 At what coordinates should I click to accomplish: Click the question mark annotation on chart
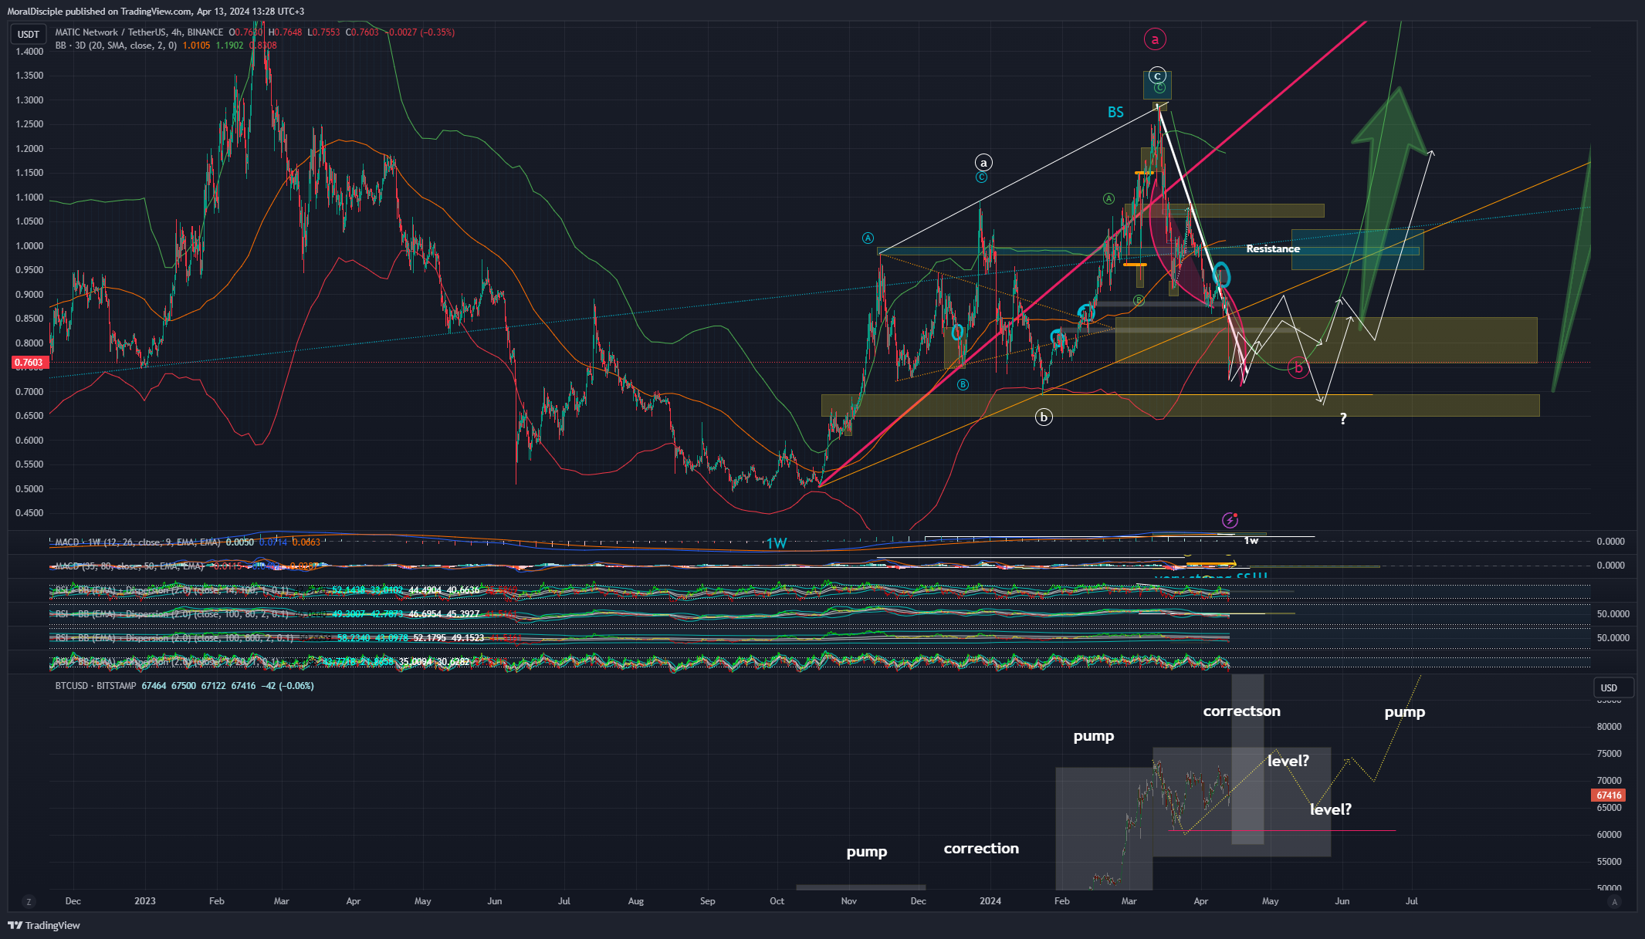pyautogui.click(x=1343, y=419)
